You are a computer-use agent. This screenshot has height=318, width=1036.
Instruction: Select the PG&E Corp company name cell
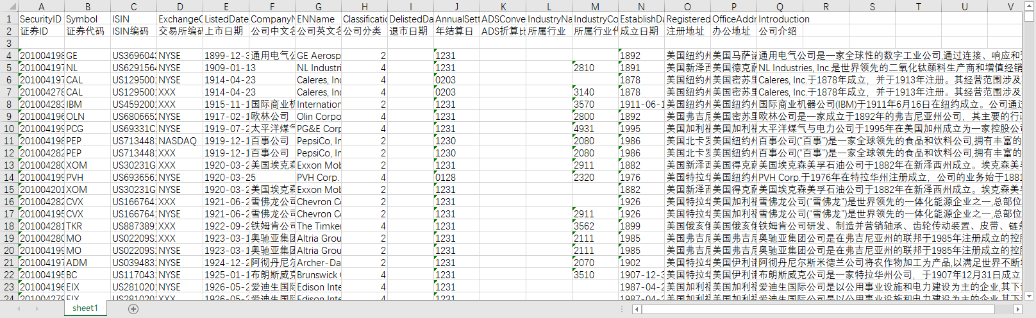[318, 128]
